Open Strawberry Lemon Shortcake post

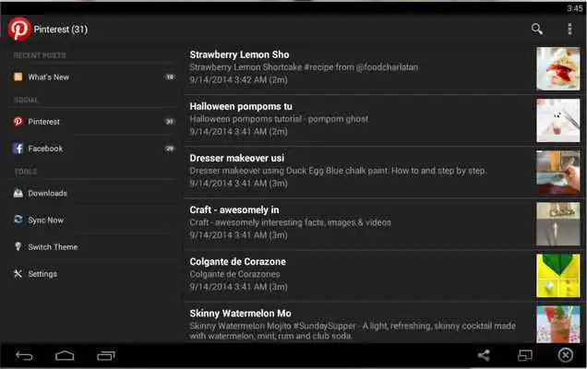[x=383, y=68]
